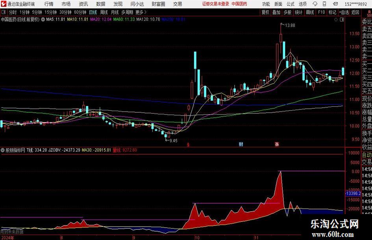The image size is (372, 240).
Task: Select the 日线 period tab
Action: coord(93,12)
